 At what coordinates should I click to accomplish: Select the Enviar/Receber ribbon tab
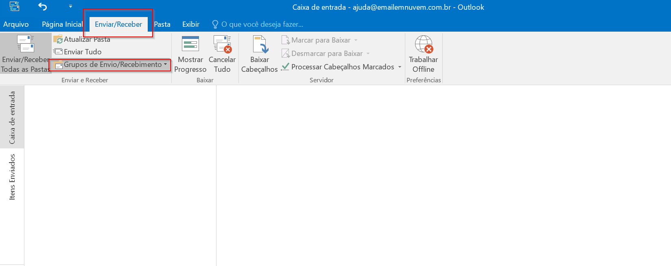pyautogui.click(x=118, y=24)
